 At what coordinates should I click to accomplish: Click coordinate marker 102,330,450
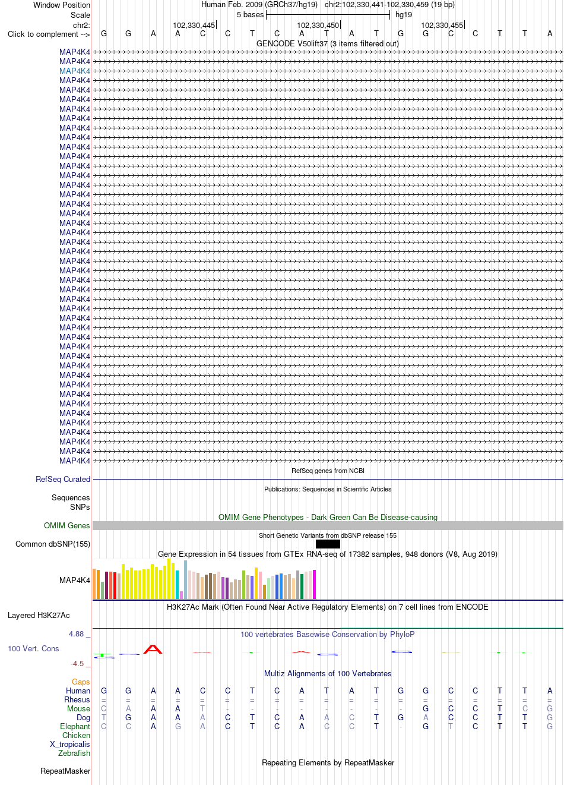pos(318,25)
